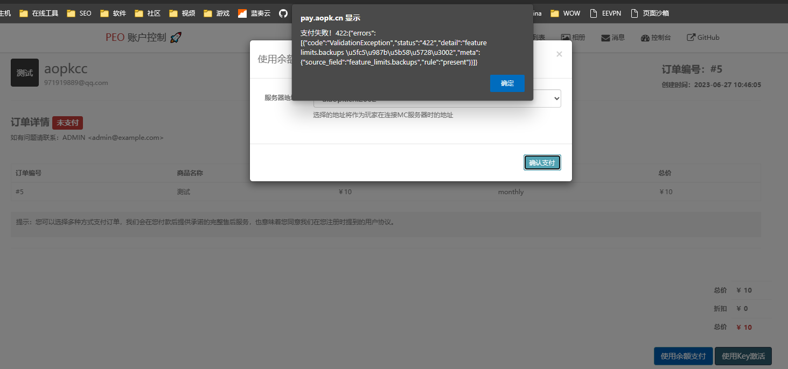Click the rocket icon beside PEO 账户控制
This screenshot has height=369, width=788.
[x=175, y=37]
